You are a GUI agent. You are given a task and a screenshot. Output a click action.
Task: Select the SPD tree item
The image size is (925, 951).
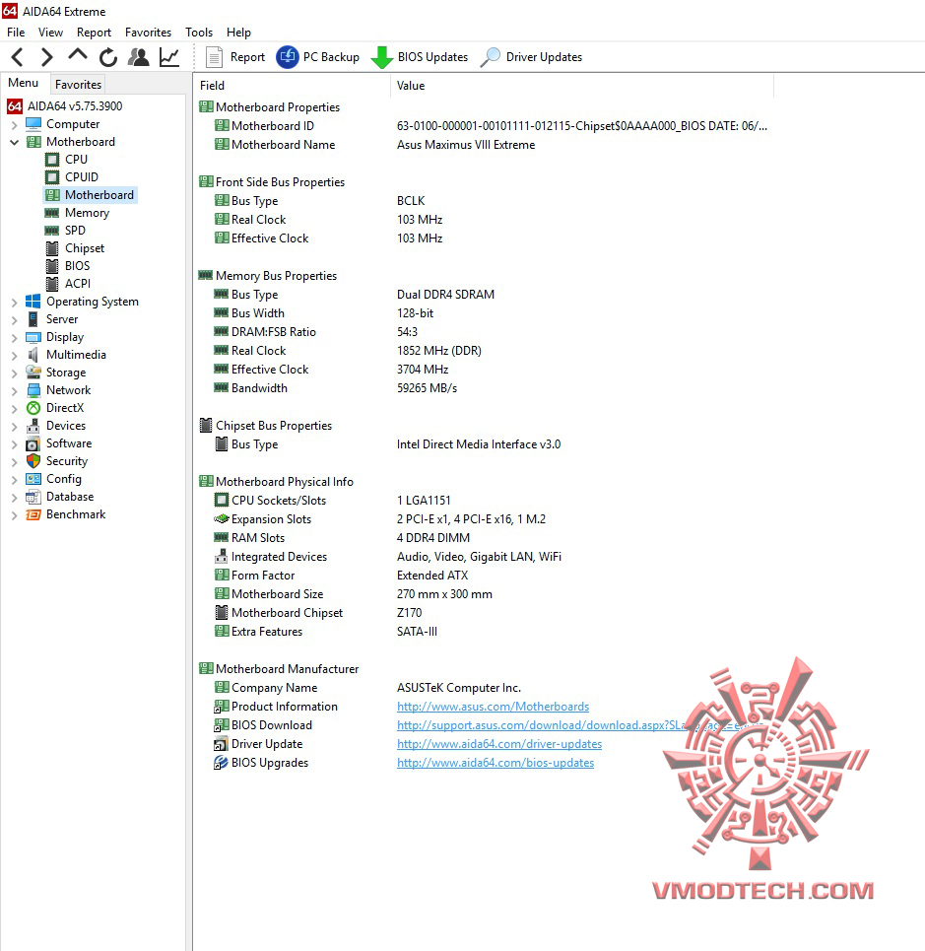click(x=75, y=231)
